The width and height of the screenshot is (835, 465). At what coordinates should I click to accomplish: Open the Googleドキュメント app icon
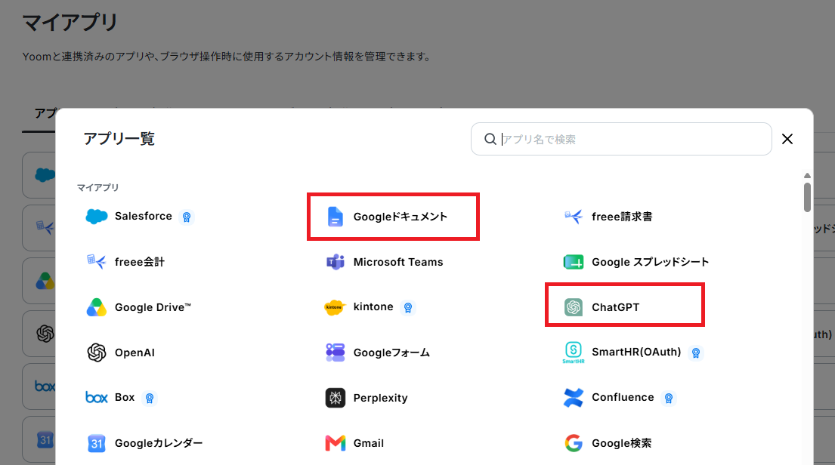pyautogui.click(x=335, y=217)
